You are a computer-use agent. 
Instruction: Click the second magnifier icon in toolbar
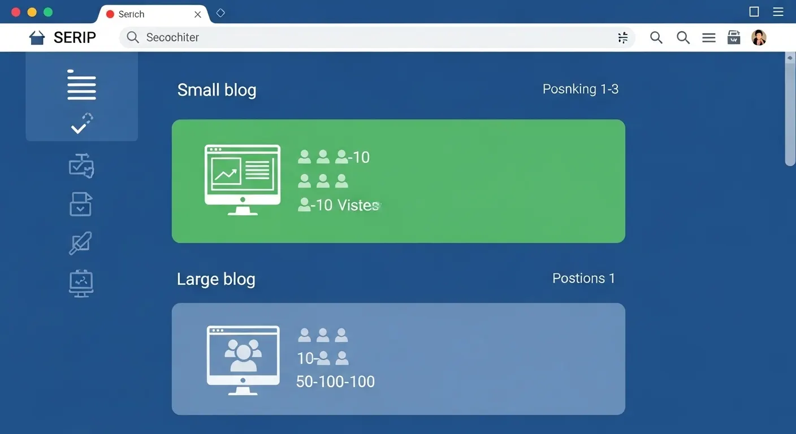click(x=683, y=37)
